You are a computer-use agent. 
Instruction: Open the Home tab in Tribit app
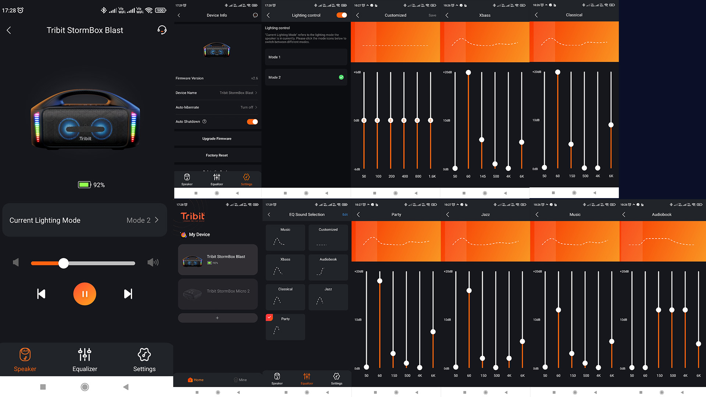pyautogui.click(x=196, y=380)
